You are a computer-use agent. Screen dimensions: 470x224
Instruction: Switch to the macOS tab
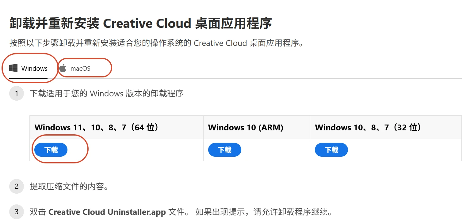coord(75,68)
